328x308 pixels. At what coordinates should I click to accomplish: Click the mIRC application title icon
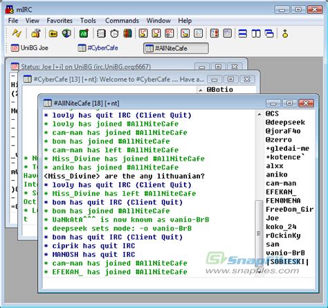point(10,10)
